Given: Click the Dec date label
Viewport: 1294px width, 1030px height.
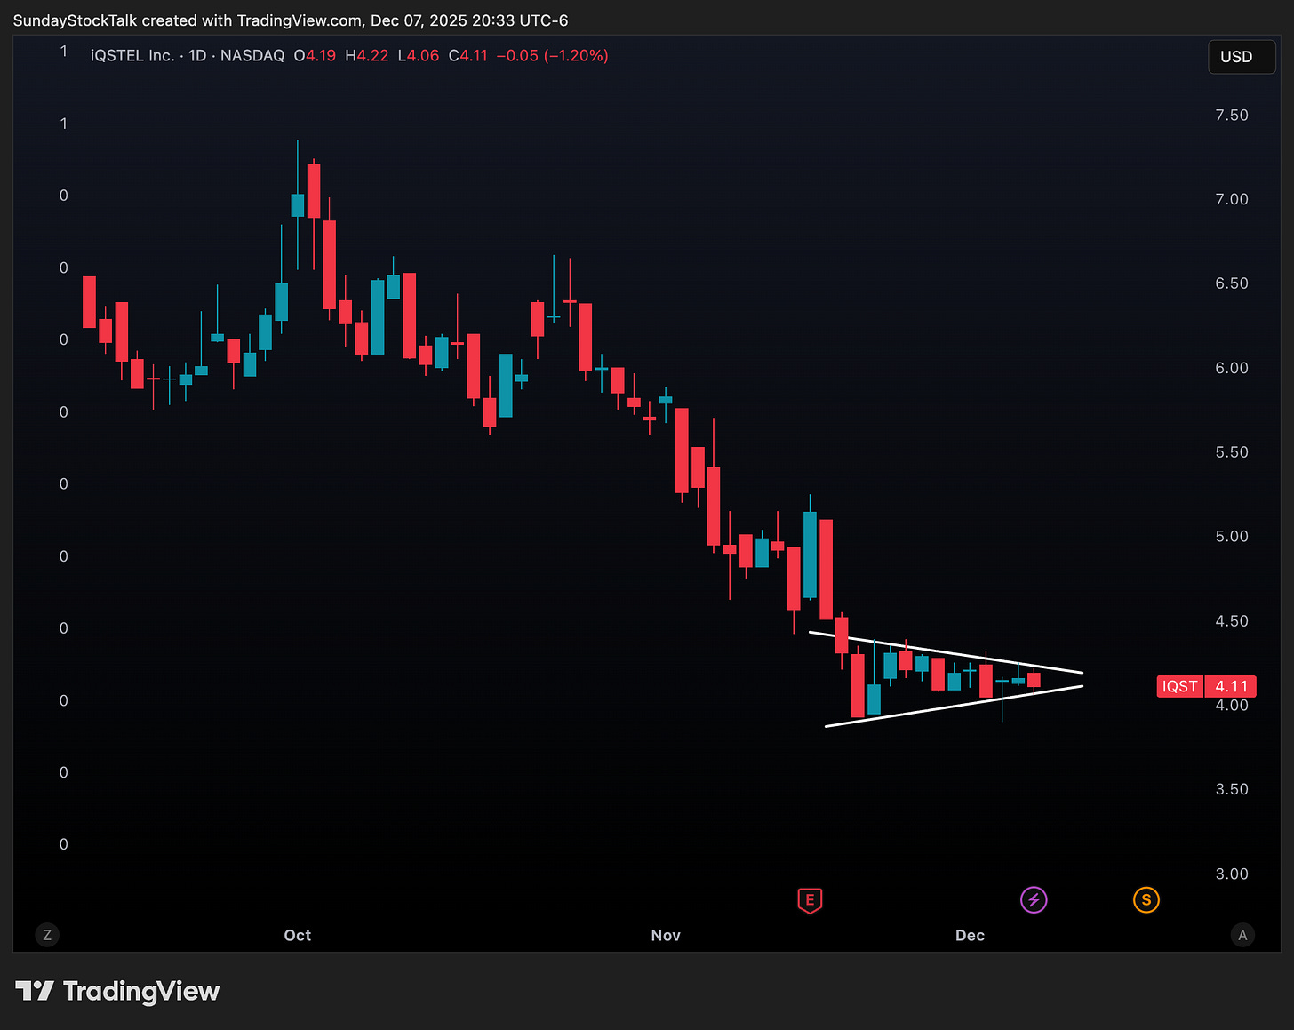Looking at the screenshot, I should 970,935.
